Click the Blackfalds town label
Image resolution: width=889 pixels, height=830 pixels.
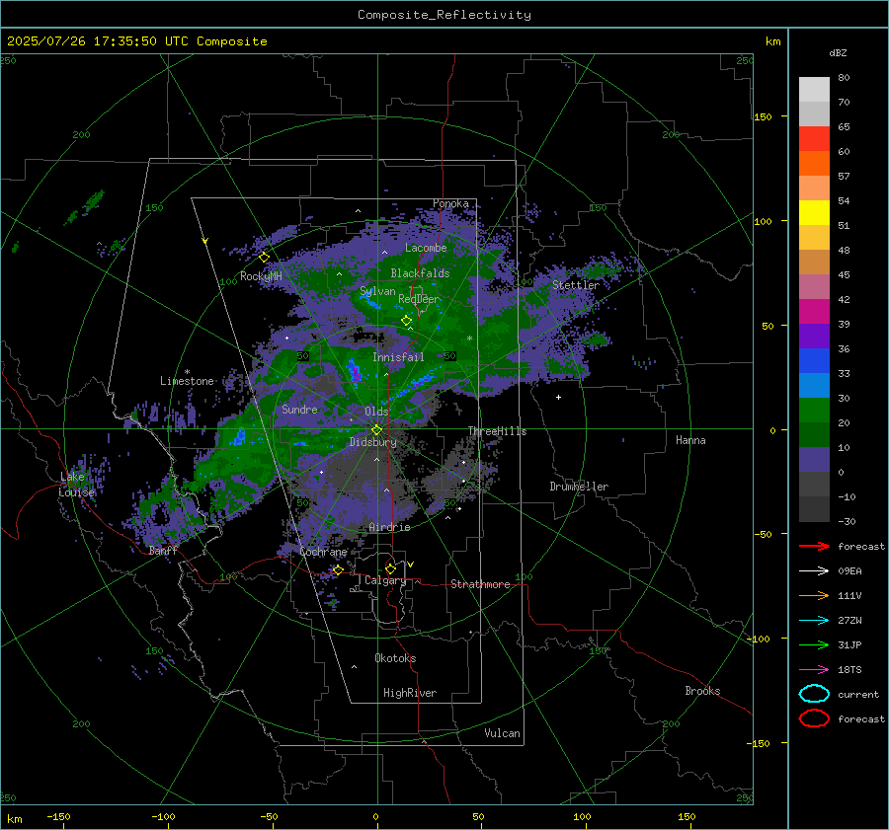(x=420, y=273)
